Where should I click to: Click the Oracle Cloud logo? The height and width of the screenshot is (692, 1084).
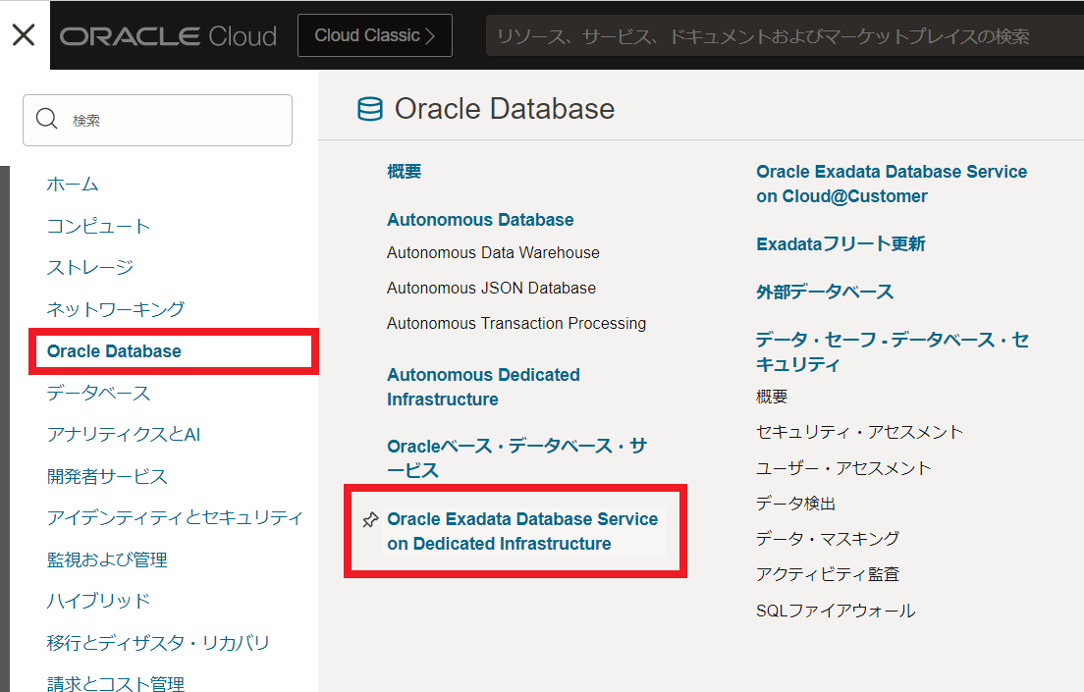(x=168, y=36)
